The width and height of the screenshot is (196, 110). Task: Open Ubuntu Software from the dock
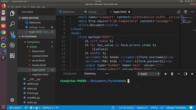[x=3, y=26]
